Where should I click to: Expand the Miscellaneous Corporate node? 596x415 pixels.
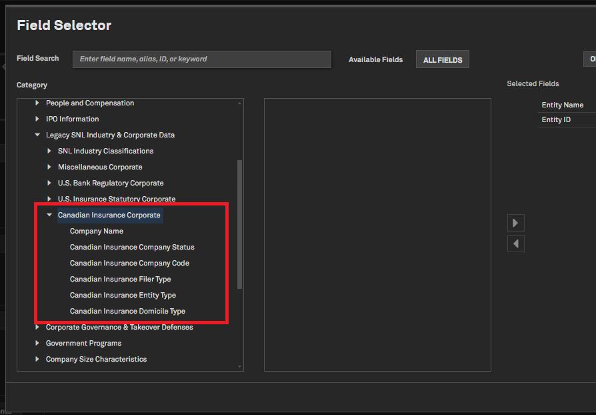[49, 167]
